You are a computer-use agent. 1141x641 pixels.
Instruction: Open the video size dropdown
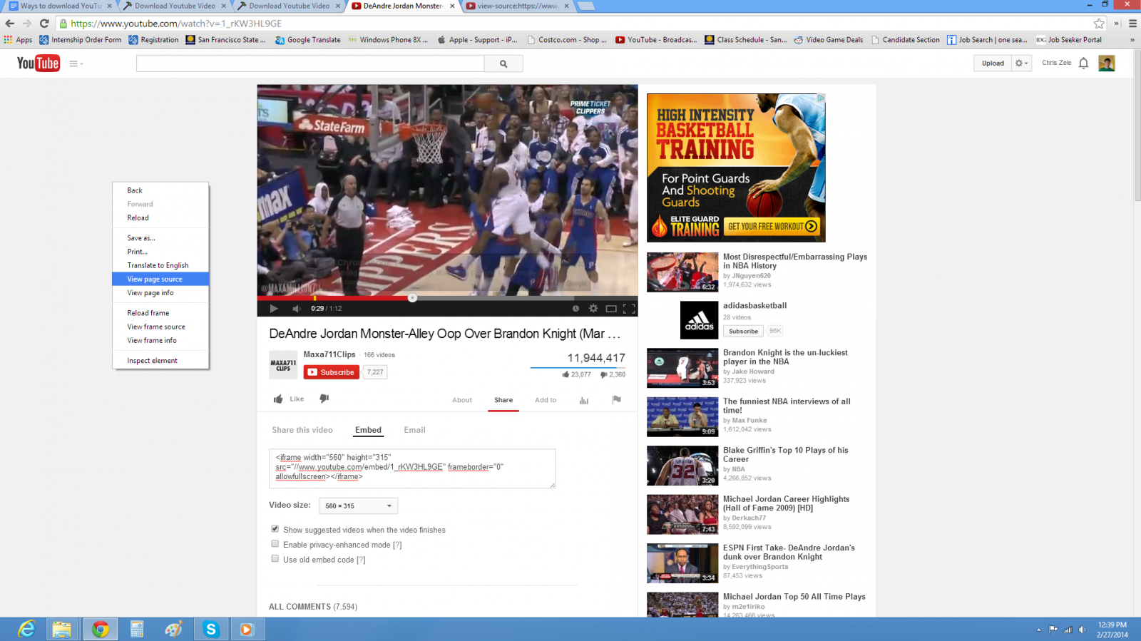tap(358, 506)
